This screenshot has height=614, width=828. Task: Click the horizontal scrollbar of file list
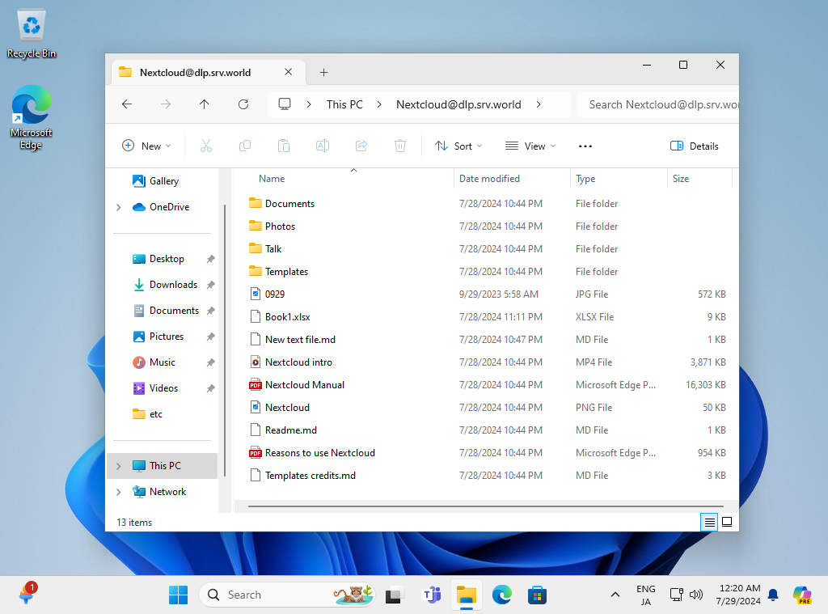click(x=485, y=506)
